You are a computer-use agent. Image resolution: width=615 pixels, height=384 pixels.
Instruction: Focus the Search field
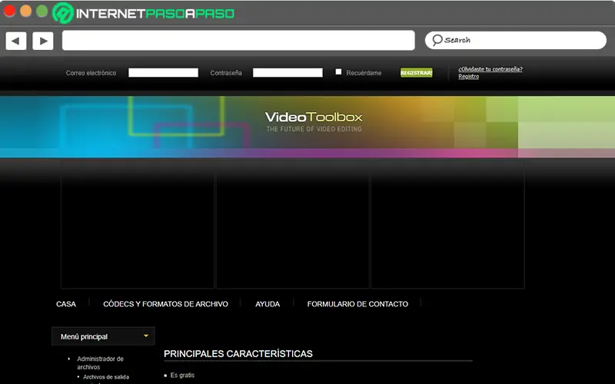[x=515, y=41]
